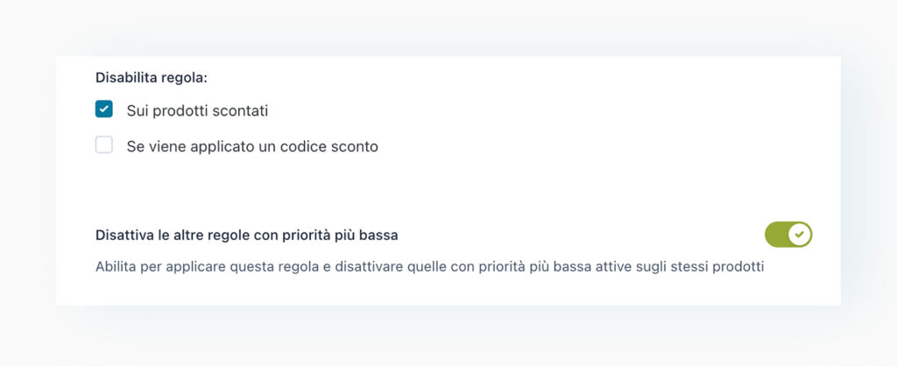Click the empty checkbox under 'Sui prodotti scontati'
The height and width of the screenshot is (366, 897).
pyautogui.click(x=104, y=145)
